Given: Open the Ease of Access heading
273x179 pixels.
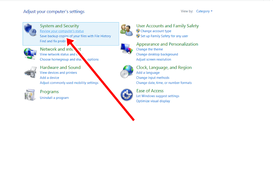Looking at the screenshot, I should (x=150, y=91).
